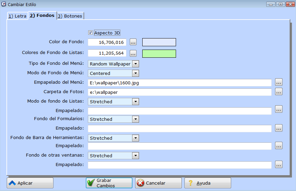Click the Empapelado del Menú path field
This screenshot has height=191, width=296.
[180, 83]
